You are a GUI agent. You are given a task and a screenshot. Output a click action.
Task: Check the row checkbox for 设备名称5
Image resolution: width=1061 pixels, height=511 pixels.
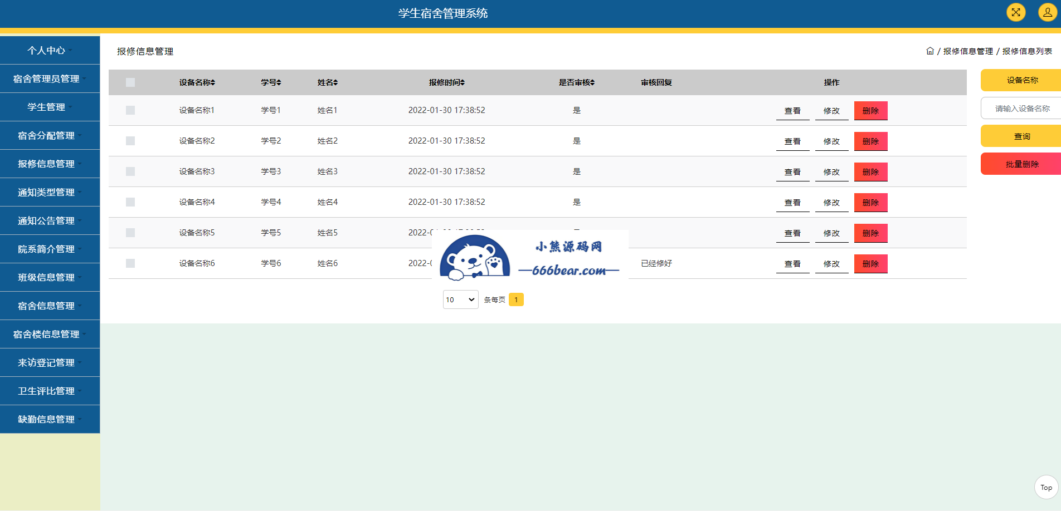[130, 233]
